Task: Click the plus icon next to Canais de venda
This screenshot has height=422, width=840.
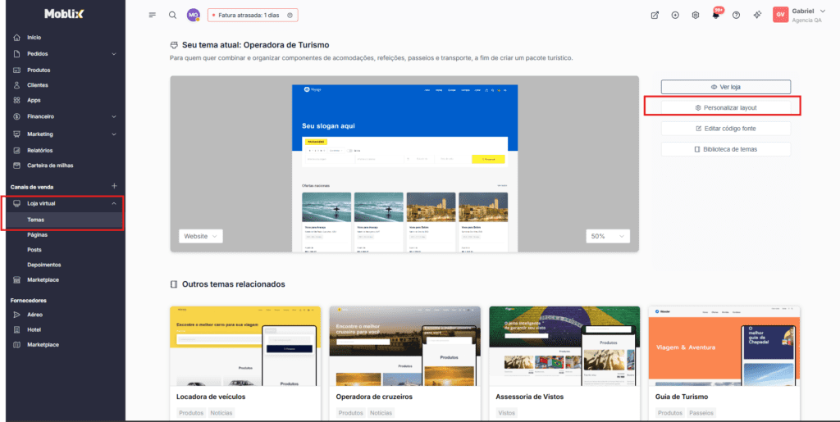Action: (x=114, y=186)
